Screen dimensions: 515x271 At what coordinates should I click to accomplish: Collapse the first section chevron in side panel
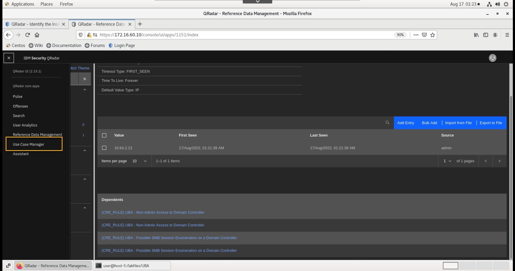click(85, 90)
